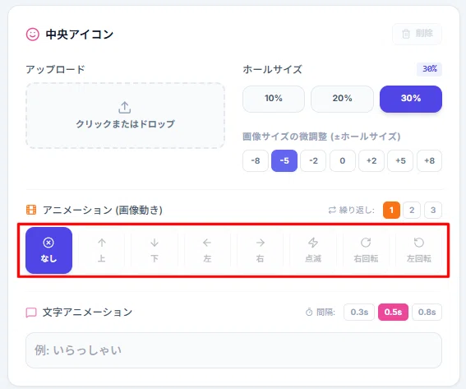Pick the 左 left arrow animation
Screen dimensions: 466x389
tap(207, 250)
